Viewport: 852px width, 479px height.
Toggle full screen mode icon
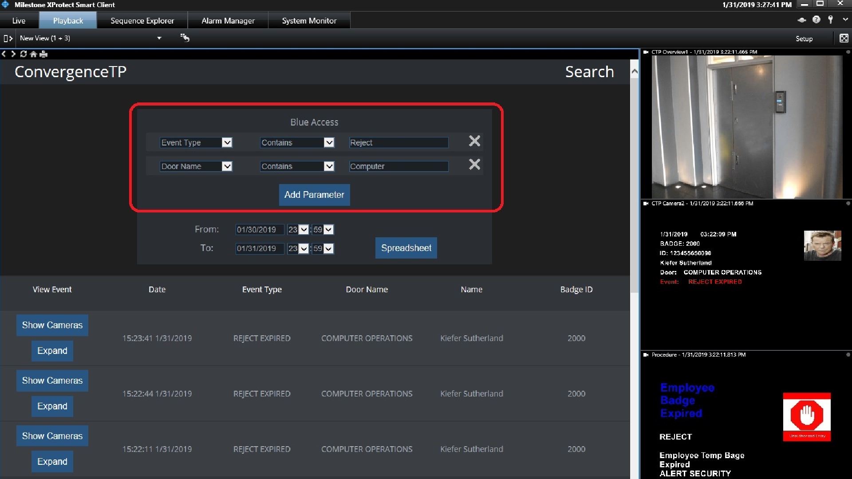(844, 38)
